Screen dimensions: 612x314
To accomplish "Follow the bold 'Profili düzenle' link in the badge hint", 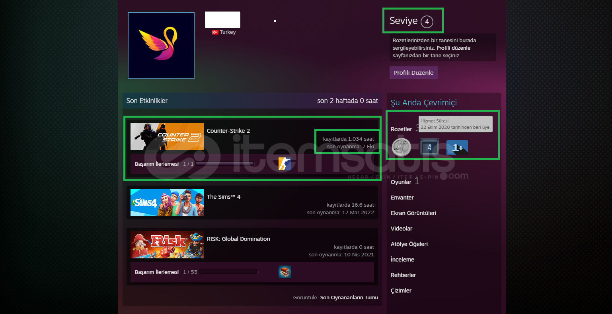I will click(x=453, y=48).
